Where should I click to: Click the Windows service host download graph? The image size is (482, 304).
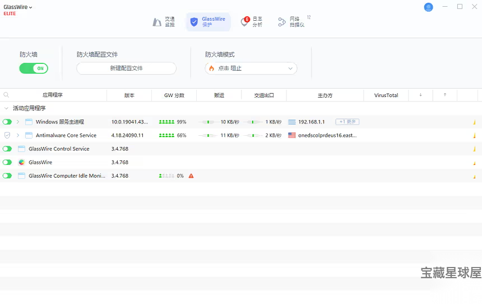click(x=208, y=122)
